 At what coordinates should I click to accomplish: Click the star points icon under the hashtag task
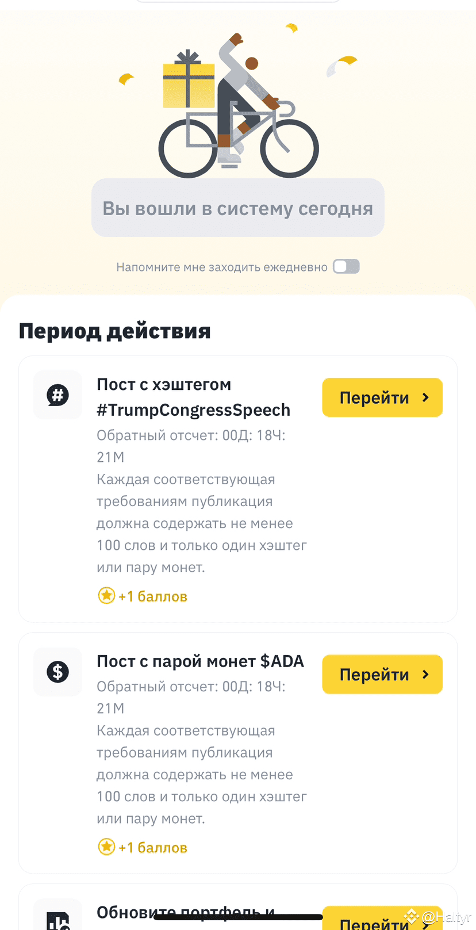click(x=106, y=596)
